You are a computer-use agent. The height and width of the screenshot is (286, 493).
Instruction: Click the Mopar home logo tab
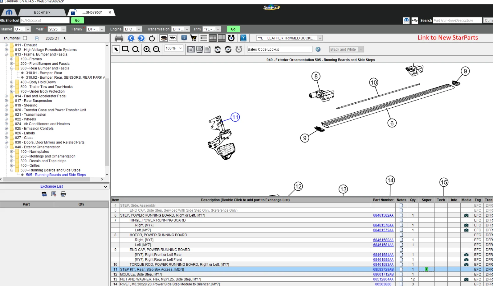tap(9, 12)
